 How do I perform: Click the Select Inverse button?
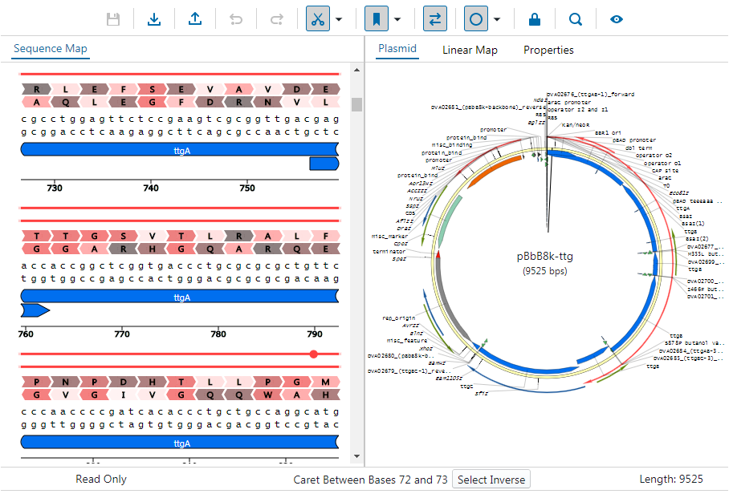(491, 480)
